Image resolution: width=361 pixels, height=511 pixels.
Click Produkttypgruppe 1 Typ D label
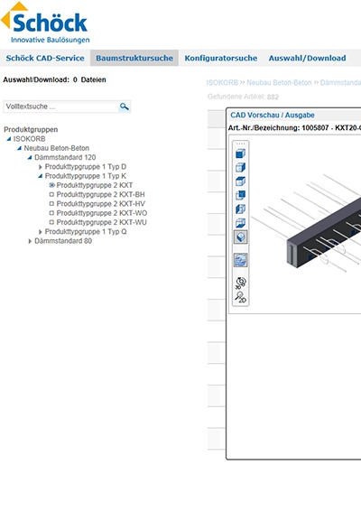86,166
